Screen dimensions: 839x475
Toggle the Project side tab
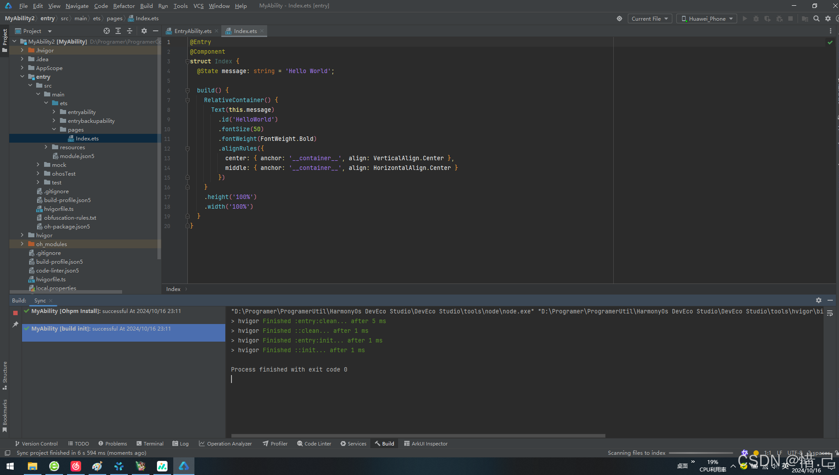[5, 41]
